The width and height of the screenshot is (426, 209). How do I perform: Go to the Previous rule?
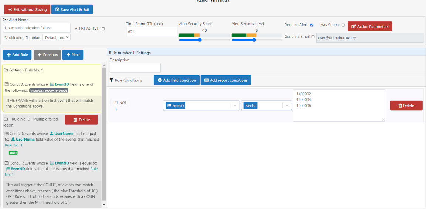tap(48, 55)
